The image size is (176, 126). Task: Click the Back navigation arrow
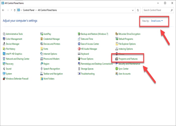[x=3, y=10]
